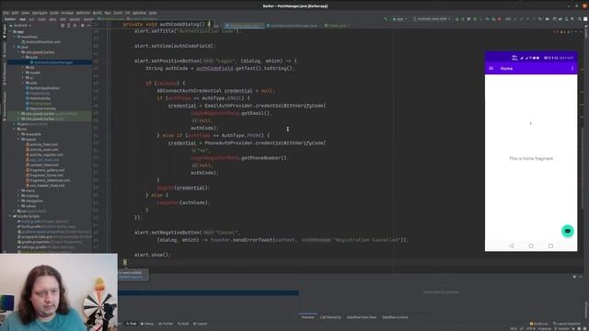This screenshot has width=589, height=331.
Task: Tap the teal floating action button in the emulator
Action: 568,231
